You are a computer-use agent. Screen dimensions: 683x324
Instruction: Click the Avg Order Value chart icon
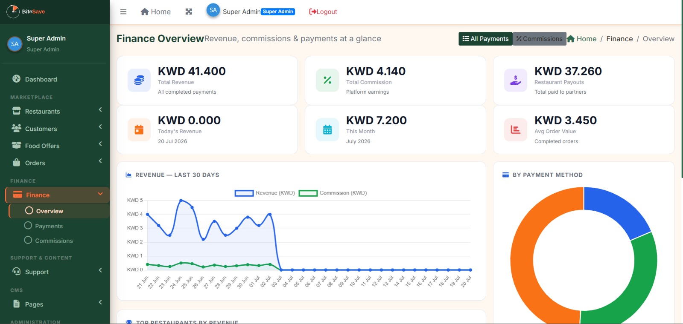coord(516,129)
